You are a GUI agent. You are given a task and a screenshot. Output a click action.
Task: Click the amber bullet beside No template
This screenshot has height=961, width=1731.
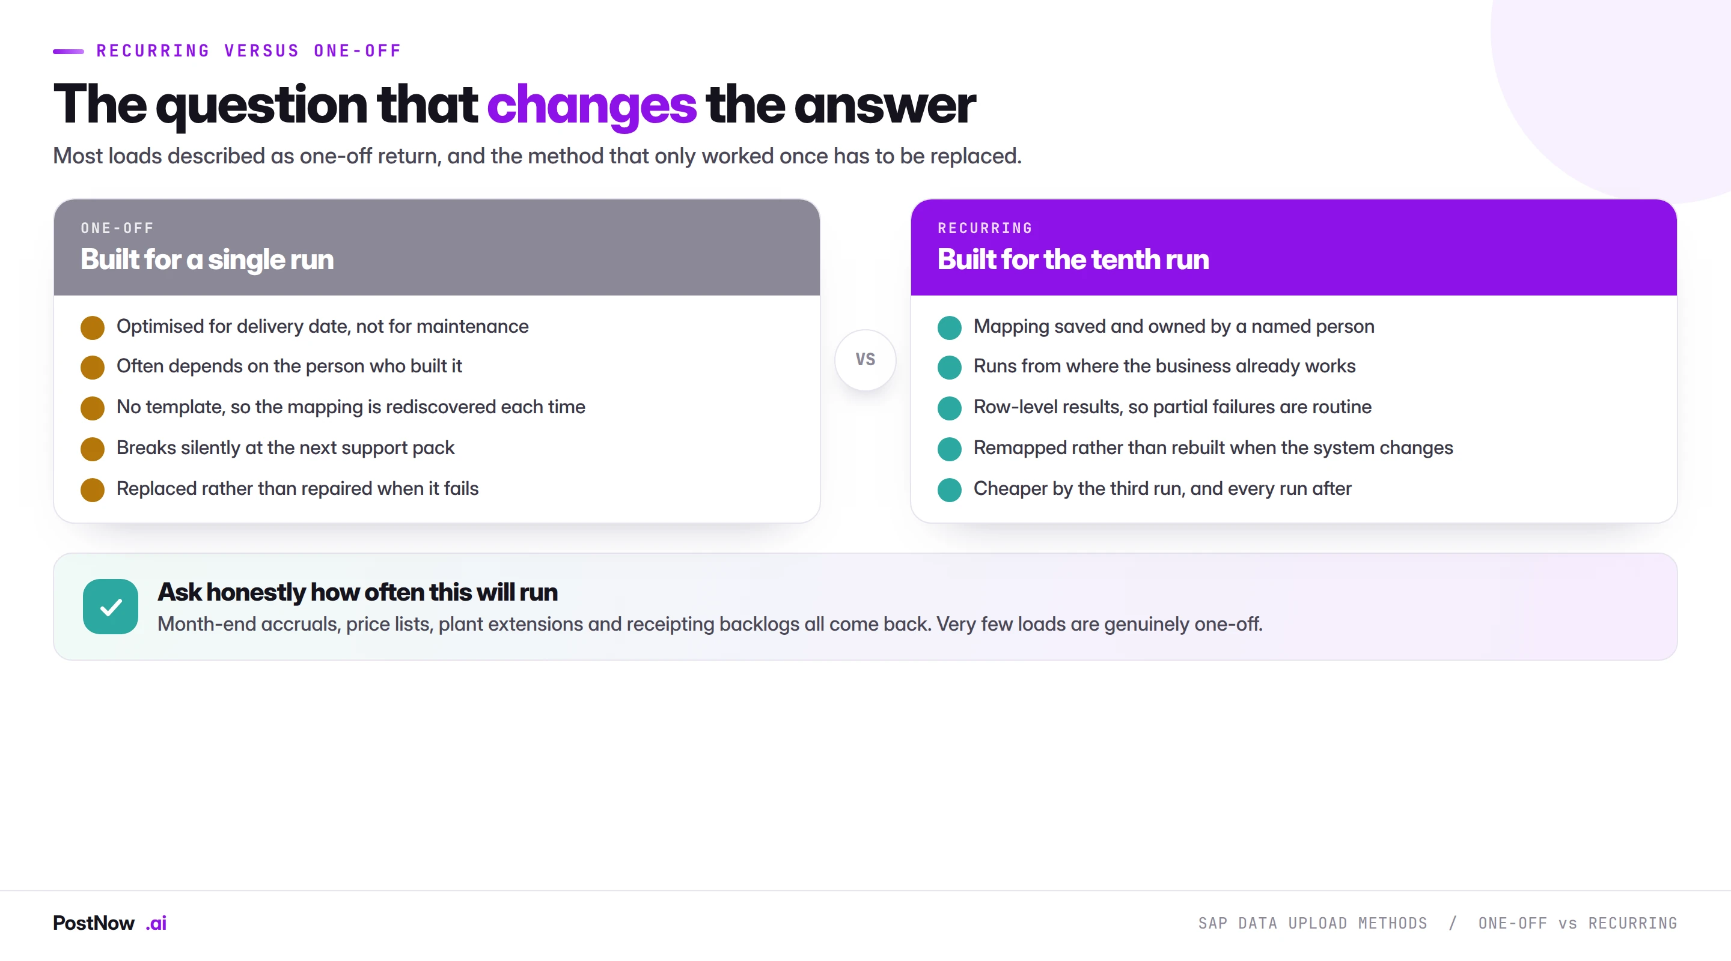pos(93,408)
